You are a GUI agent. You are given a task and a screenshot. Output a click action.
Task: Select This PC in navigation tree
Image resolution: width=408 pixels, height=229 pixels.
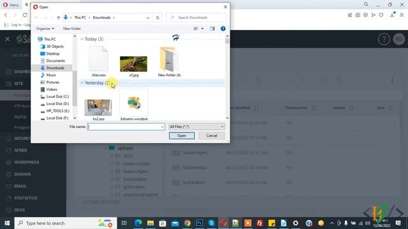(x=47, y=39)
